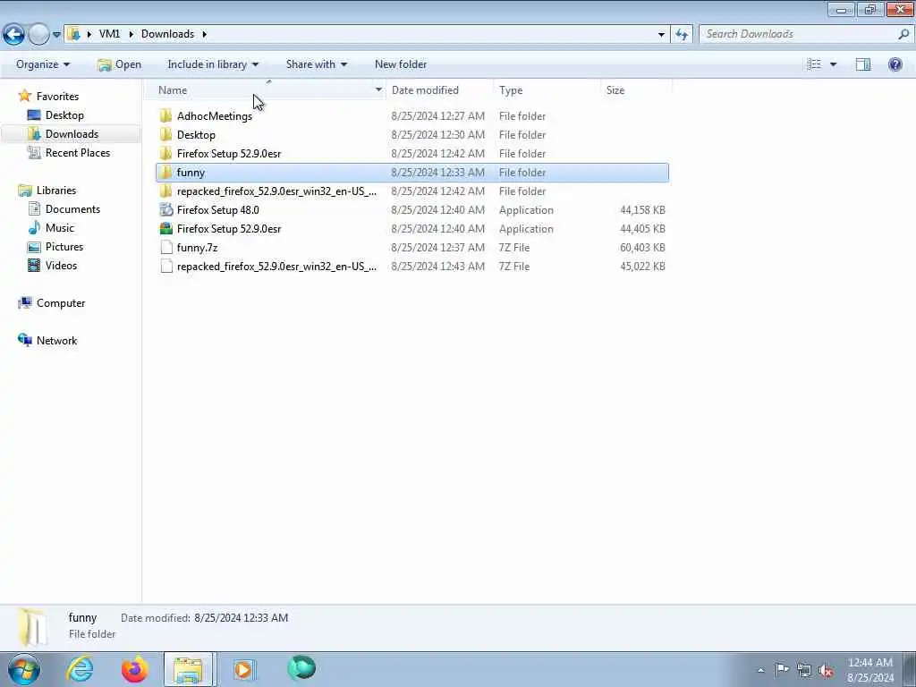Screen dimensions: 916x687
Task: Open the view options dropdown arrow
Action: pyautogui.click(x=833, y=64)
